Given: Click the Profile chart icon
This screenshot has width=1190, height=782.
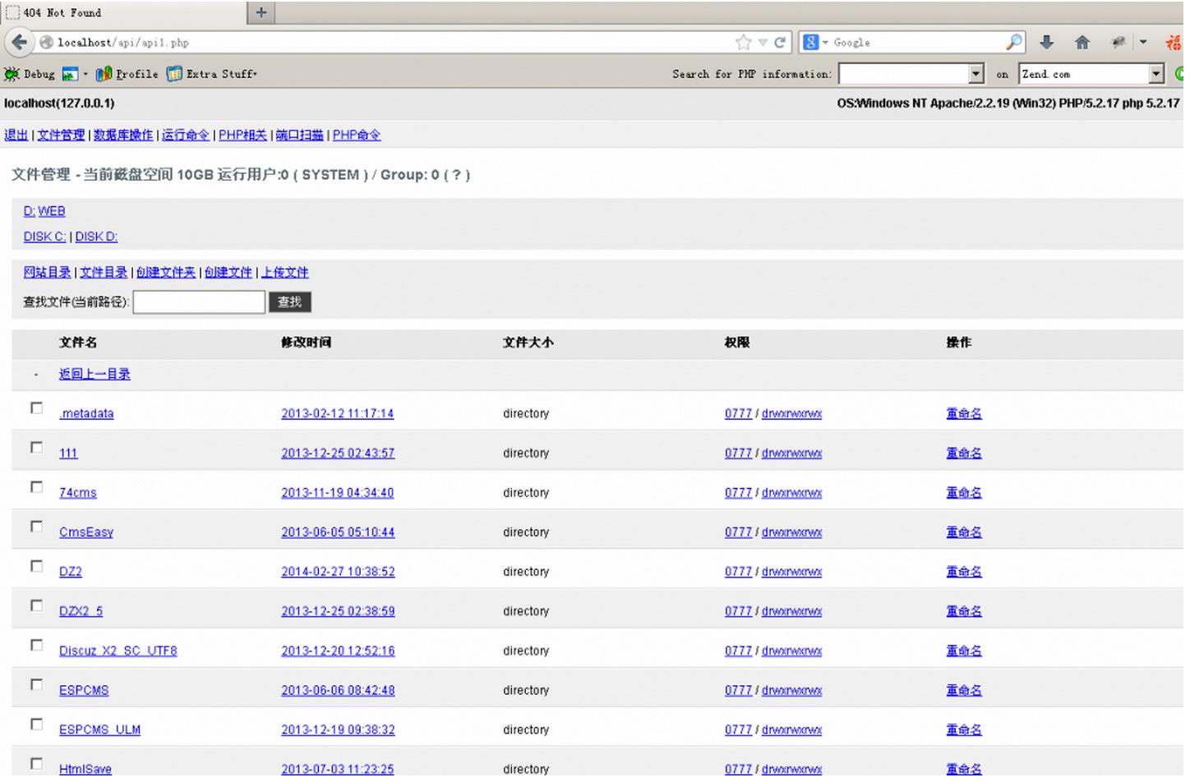Looking at the screenshot, I should tap(104, 75).
